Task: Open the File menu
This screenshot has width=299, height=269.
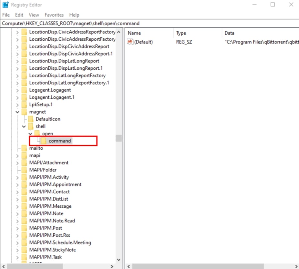Action: 6,15
